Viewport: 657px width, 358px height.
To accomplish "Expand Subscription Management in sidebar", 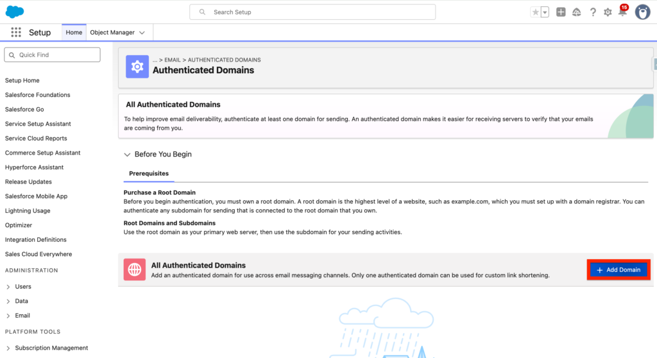I will coord(8,348).
